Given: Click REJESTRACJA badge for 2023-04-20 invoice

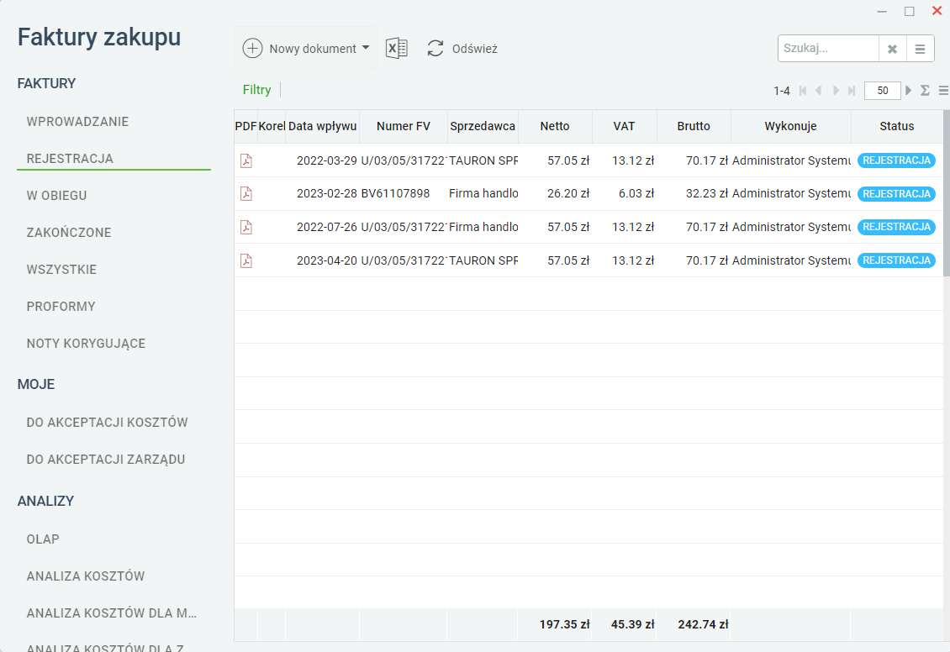Looking at the screenshot, I should [896, 260].
